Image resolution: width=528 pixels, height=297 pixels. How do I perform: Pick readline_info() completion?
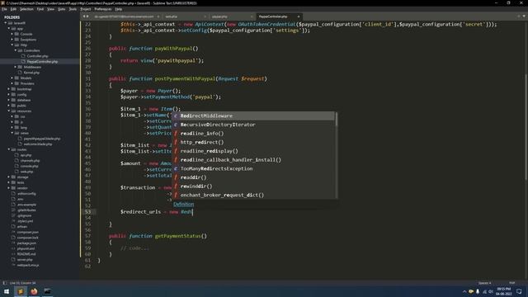[253, 134]
